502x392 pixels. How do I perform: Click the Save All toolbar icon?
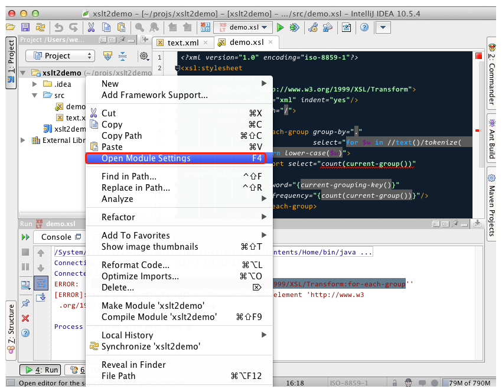(x=25, y=27)
